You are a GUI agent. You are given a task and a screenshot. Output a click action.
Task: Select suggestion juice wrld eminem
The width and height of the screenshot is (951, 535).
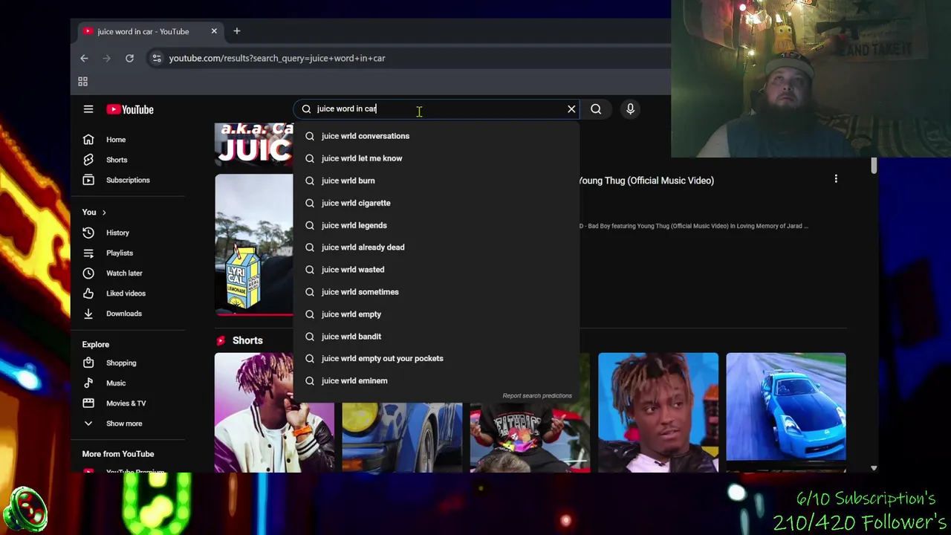coord(437,380)
